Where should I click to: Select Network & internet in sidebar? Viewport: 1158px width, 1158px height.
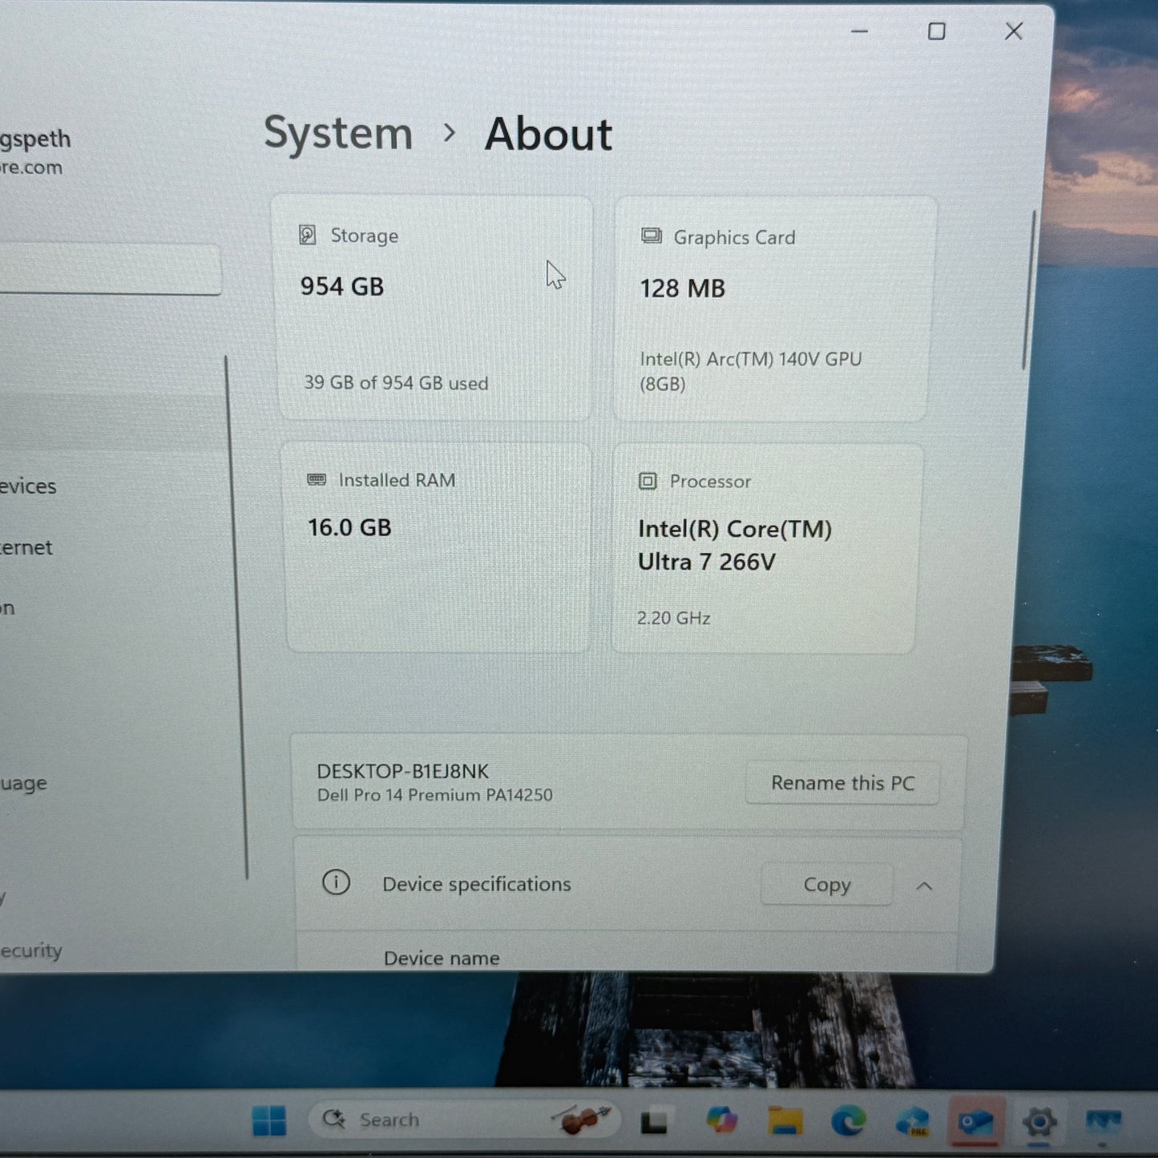coord(26,547)
